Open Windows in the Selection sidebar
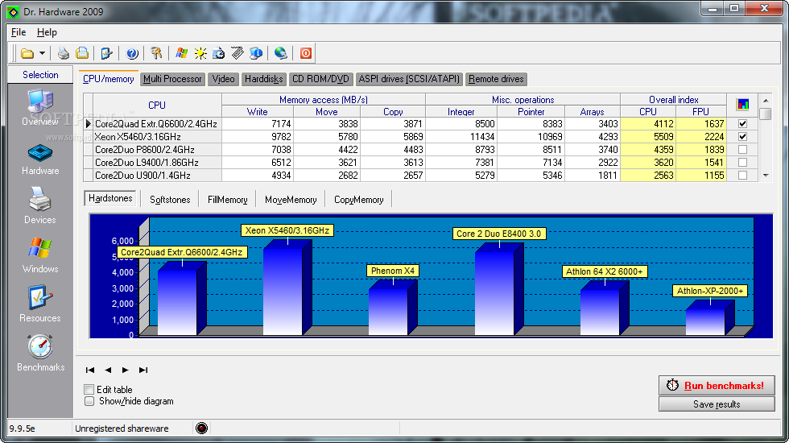Image resolution: width=789 pixels, height=443 pixels. tap(40, 255)
